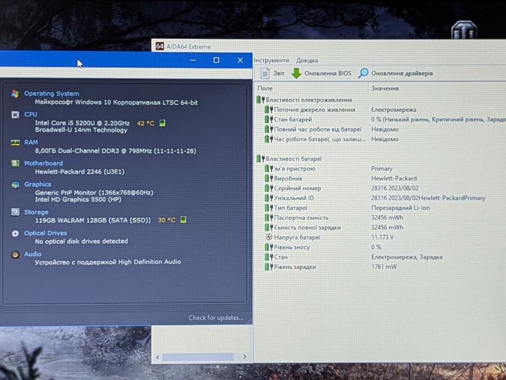Open the RAM section link
The height and width of the screenshot is (380, 506).
coord(31,142)
